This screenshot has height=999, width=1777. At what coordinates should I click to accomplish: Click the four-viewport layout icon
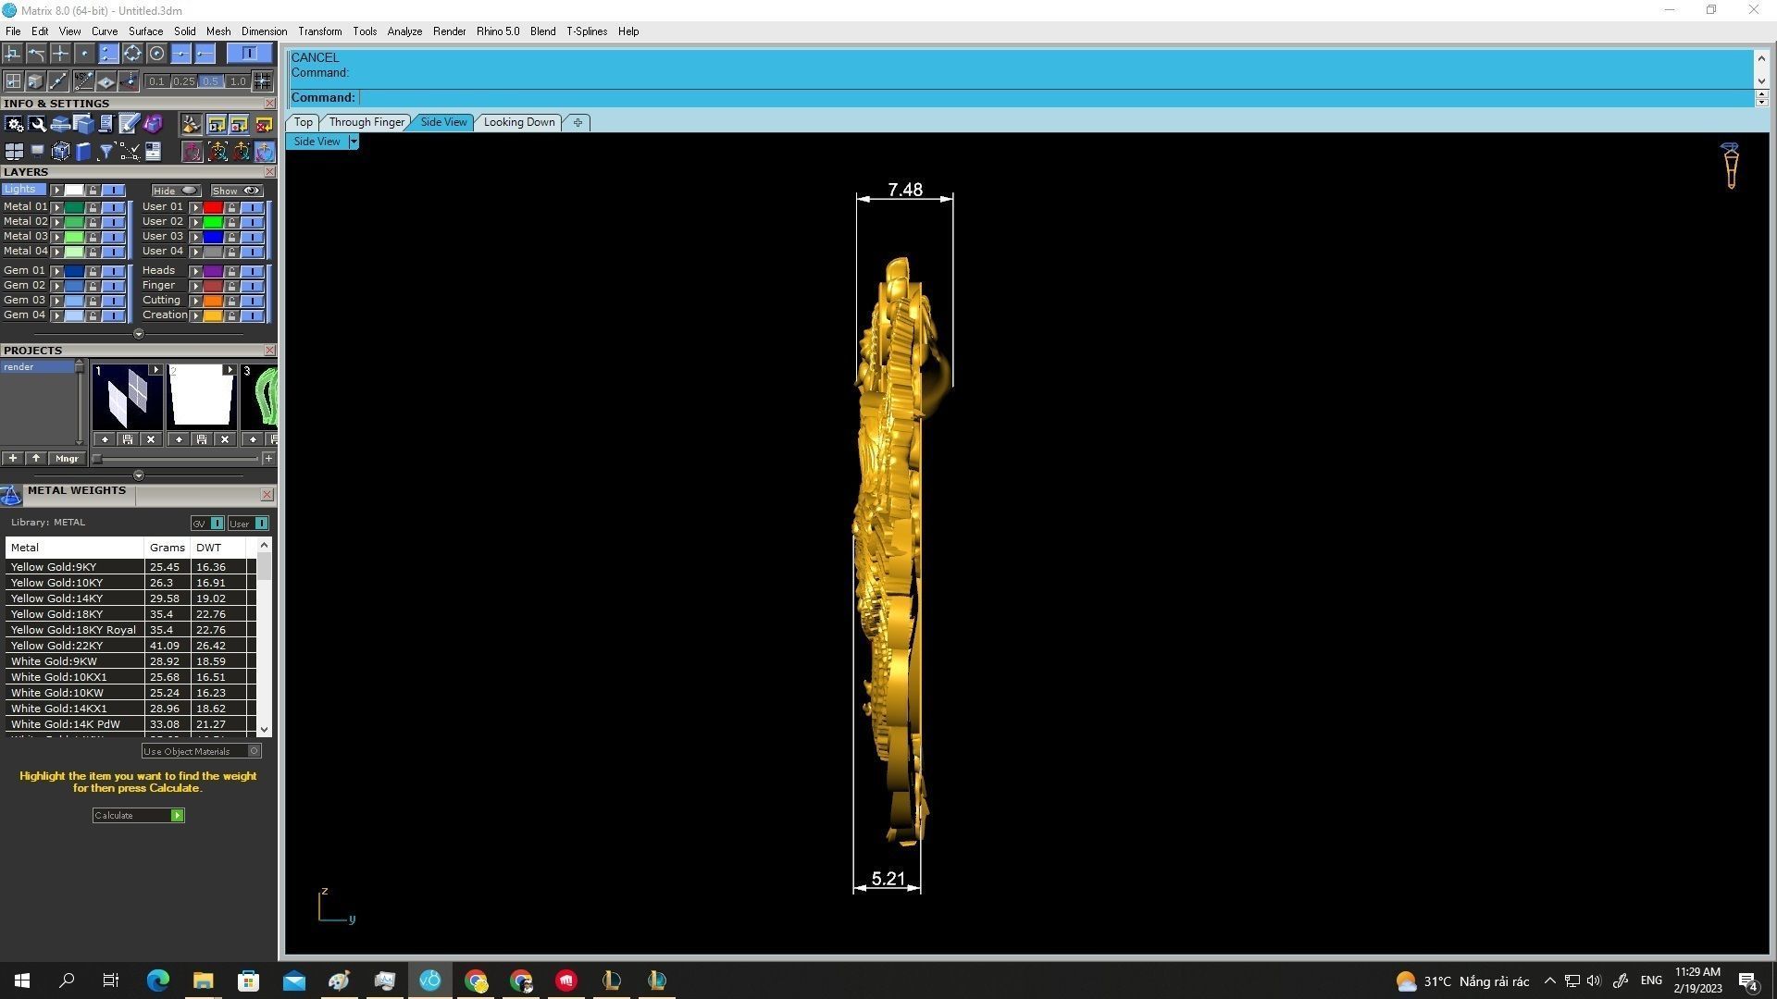pyautogui.click(x=14, y=152)
